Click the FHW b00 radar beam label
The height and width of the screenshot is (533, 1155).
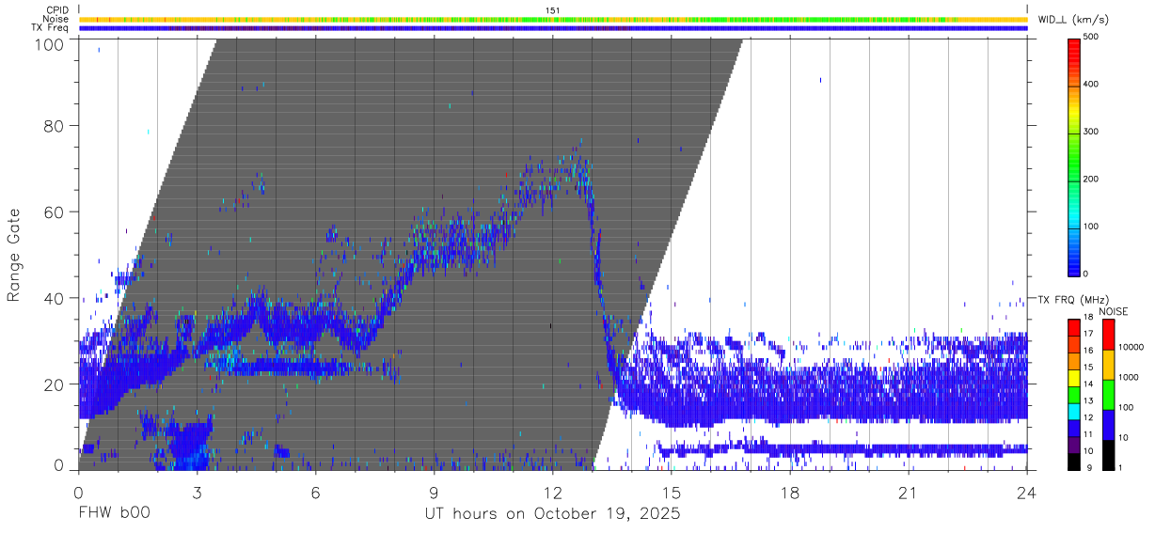pos(114,513)
